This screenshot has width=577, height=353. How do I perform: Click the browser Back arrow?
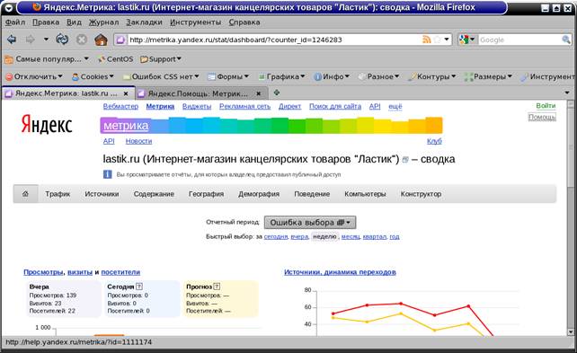[x=12, y=40]
